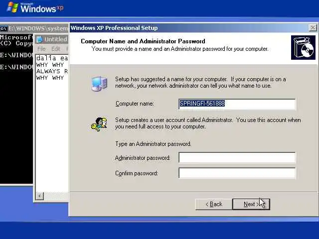Close the Windows XP Professional Setup dialog
319x239 pixels.
[x=313, y=28]
